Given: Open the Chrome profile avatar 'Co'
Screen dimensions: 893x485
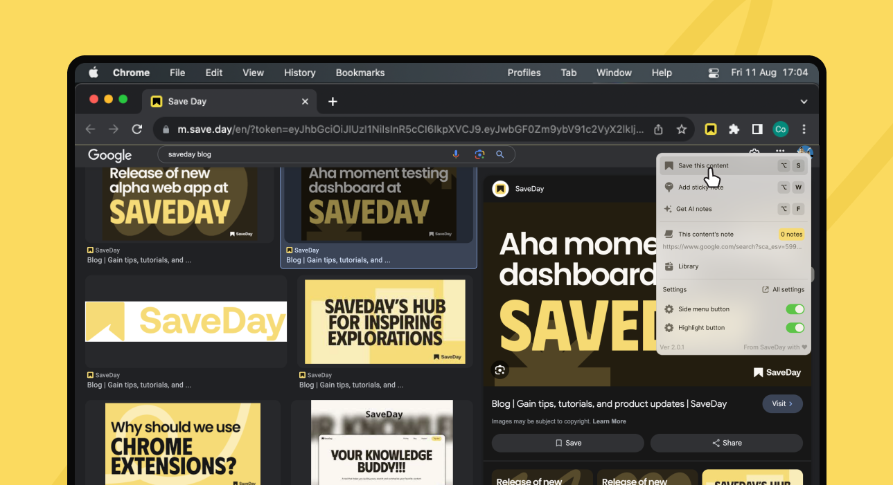Looking at the screenshot, I should tap(781, 129).
